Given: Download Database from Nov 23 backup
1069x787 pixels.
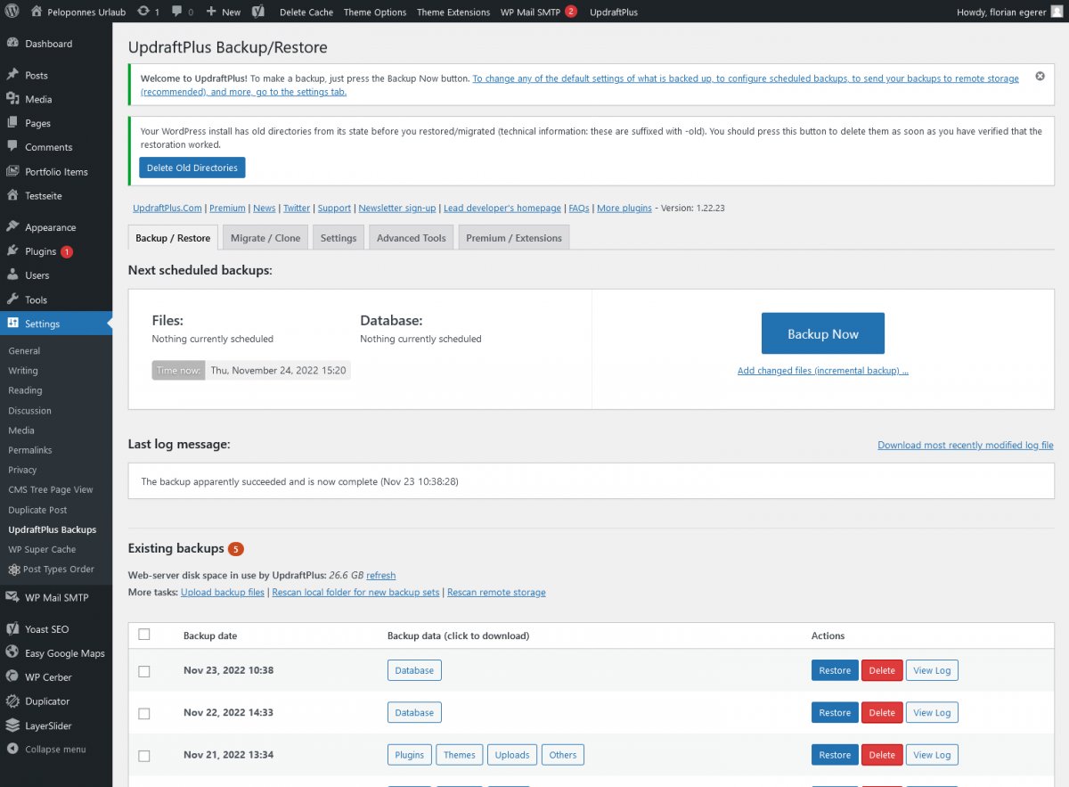Looking at the screenshot, I should [414, 670].
